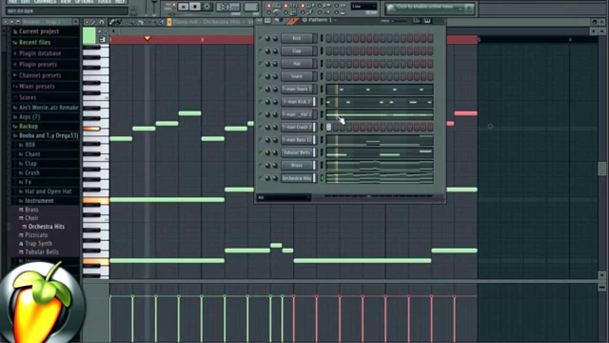
Task: Select Arps (7) folder in browser
Action: [29, 117]
